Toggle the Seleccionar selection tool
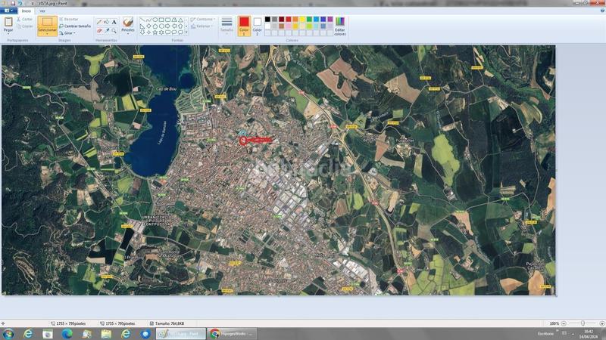 47,24
